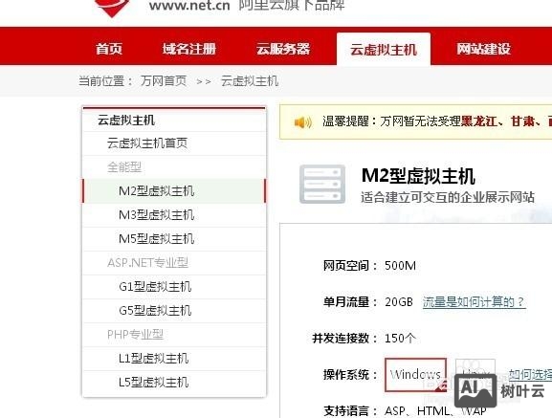552x418 pixels.
Task: Select M3型虚拟主机 in the sidebar
Action: [x=174, y=215]
